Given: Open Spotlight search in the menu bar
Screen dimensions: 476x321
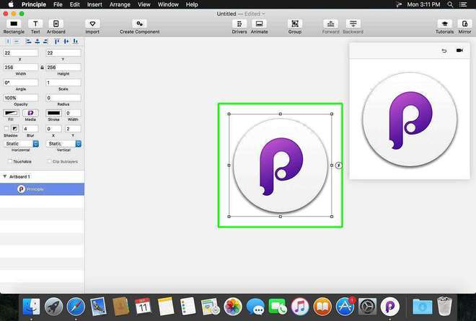Looking at the screenshot, I should click(x=451, y=4).
